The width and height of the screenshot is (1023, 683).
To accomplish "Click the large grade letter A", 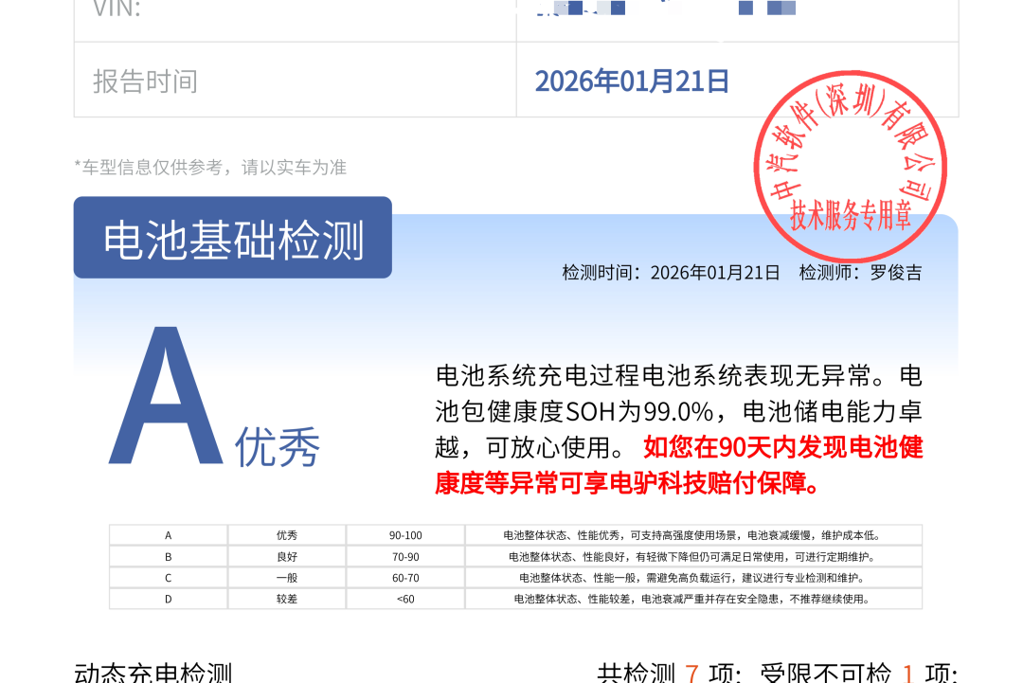I will coord(166,395).
